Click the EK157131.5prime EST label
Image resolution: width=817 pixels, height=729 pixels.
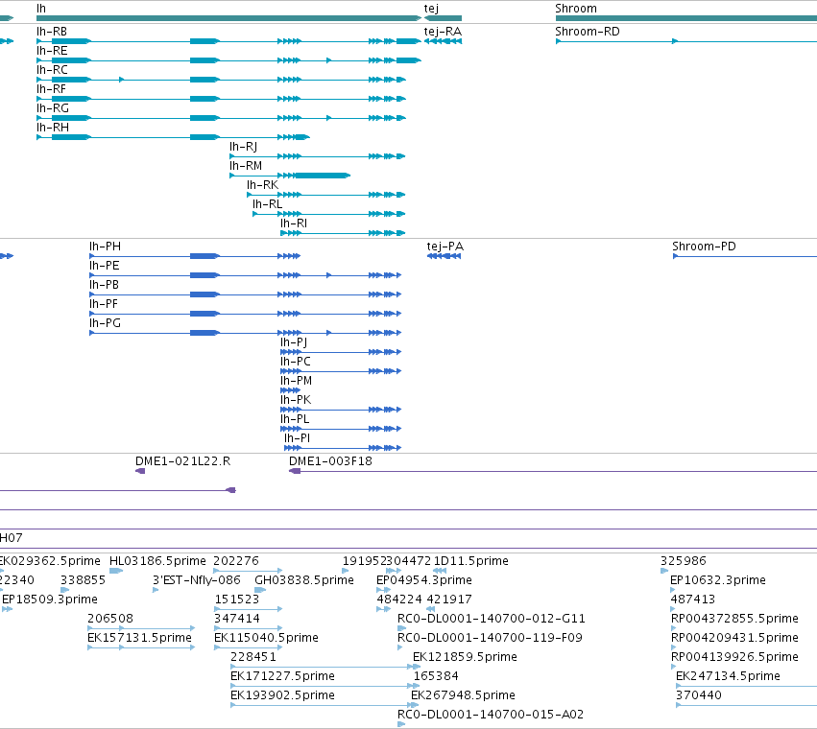tap(139, 638)
